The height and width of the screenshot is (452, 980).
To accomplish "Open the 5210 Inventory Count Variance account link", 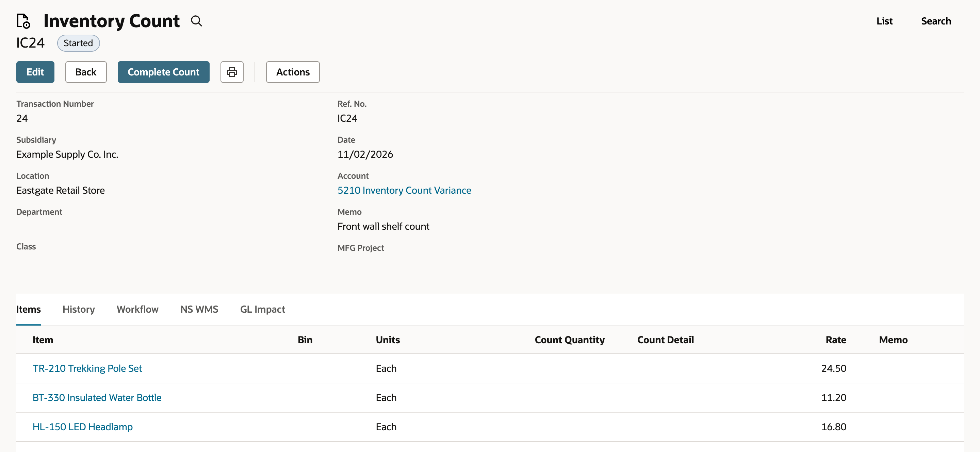I will 404,190.
